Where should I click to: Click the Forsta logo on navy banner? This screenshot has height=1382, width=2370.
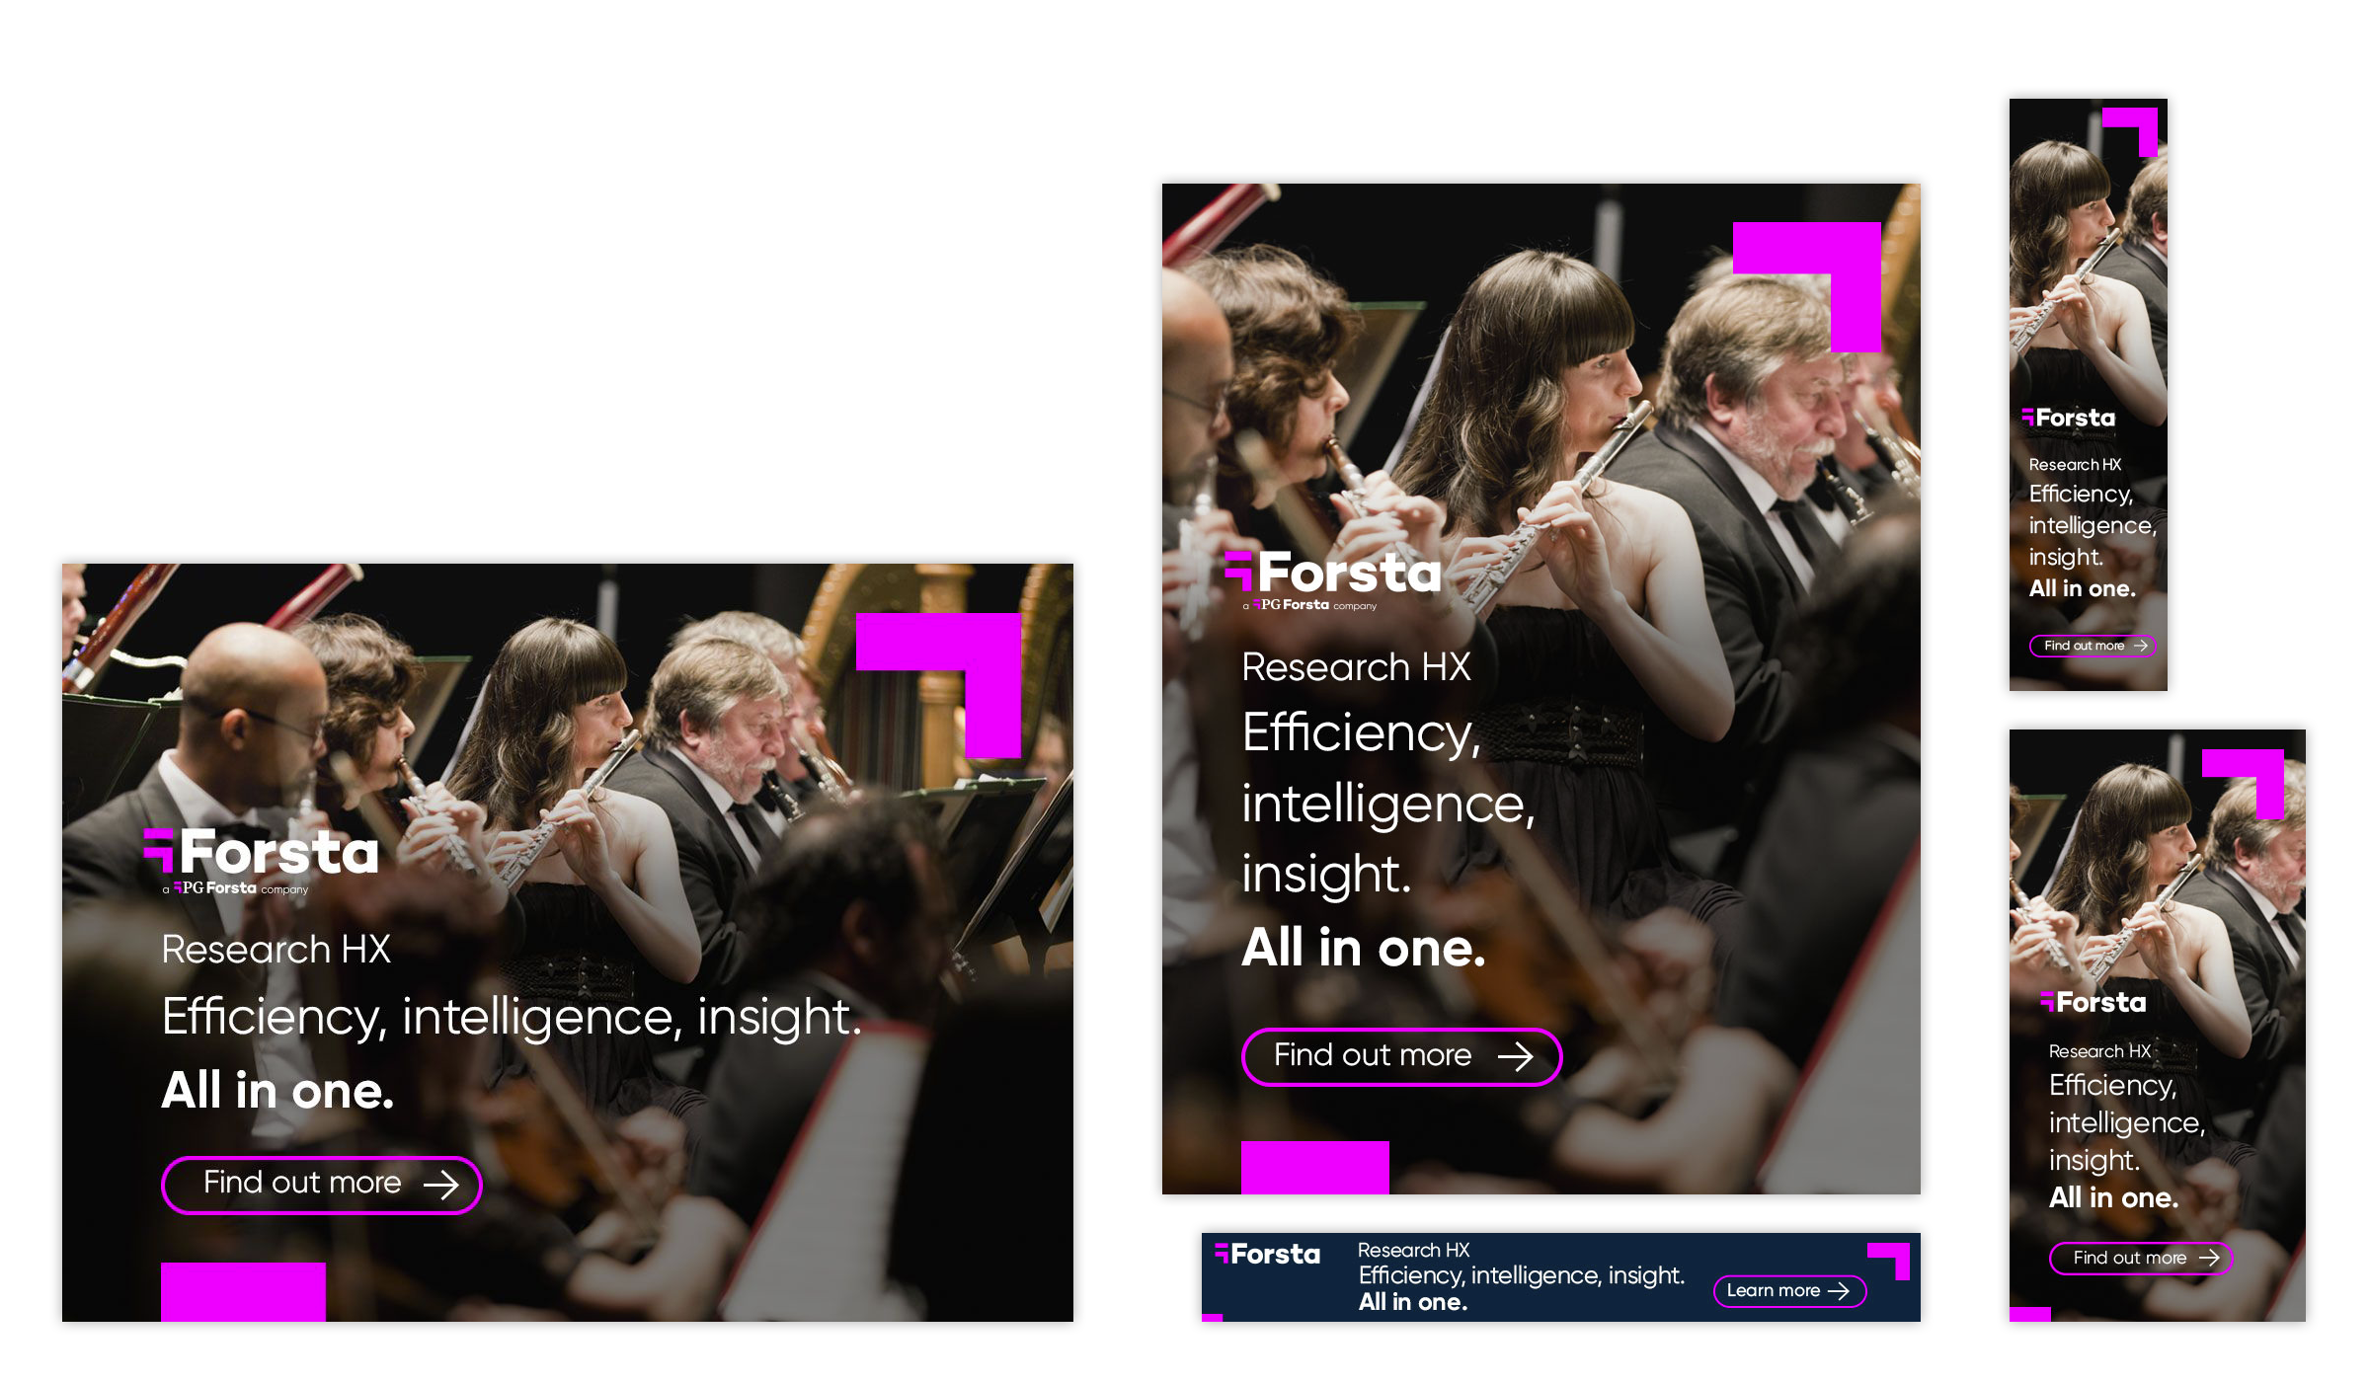(1267, 1255)
